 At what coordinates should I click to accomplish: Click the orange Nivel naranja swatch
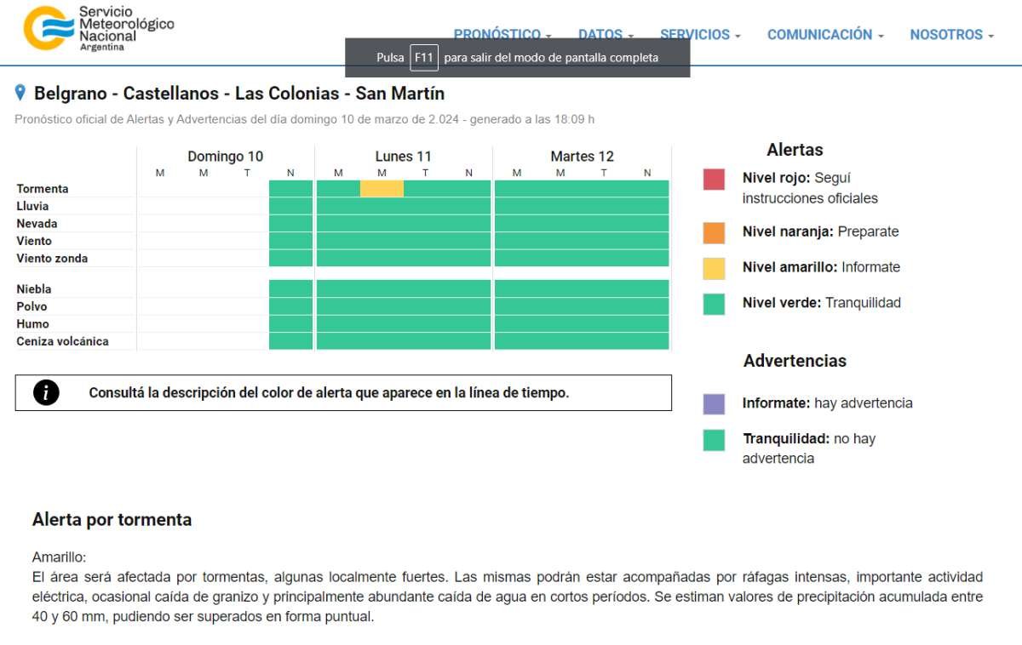714,232
